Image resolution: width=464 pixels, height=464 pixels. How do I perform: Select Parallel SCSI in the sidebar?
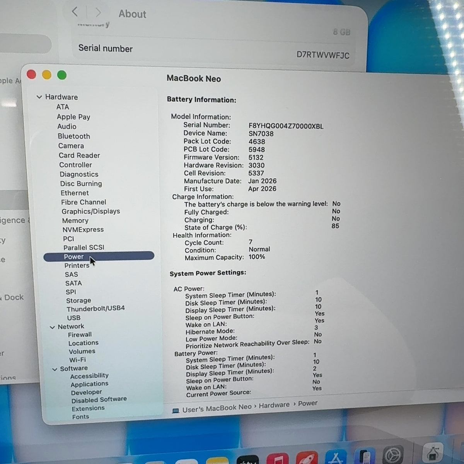coord(84,247)
